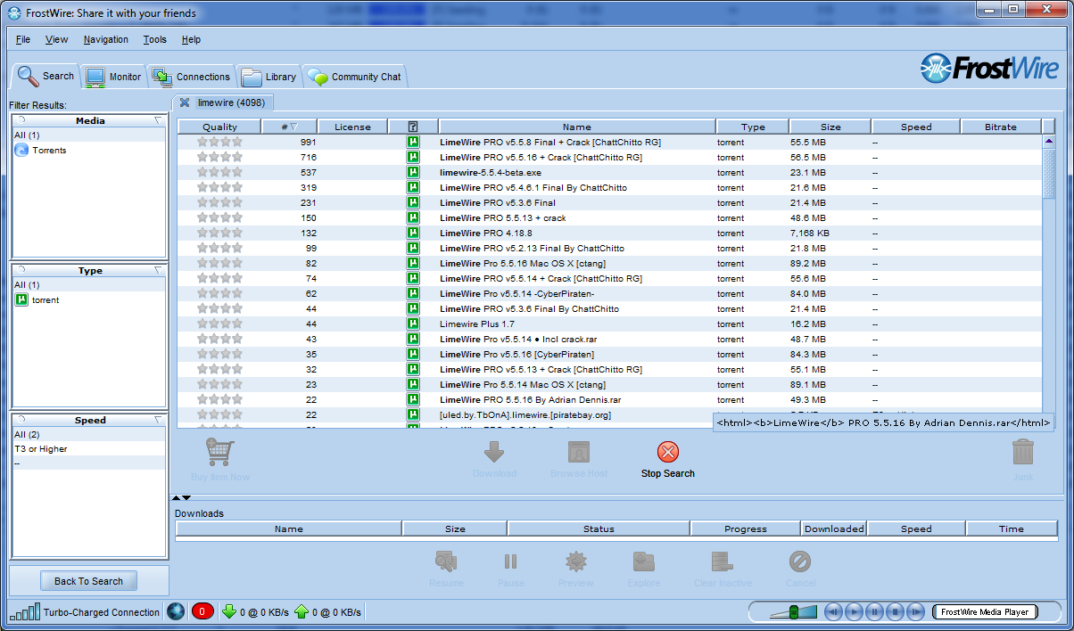Image resolution: width=1074 pixels, height=631 pixels.
Task: Click the torrent icon in Type filter
Action: (x=22, y=300)
